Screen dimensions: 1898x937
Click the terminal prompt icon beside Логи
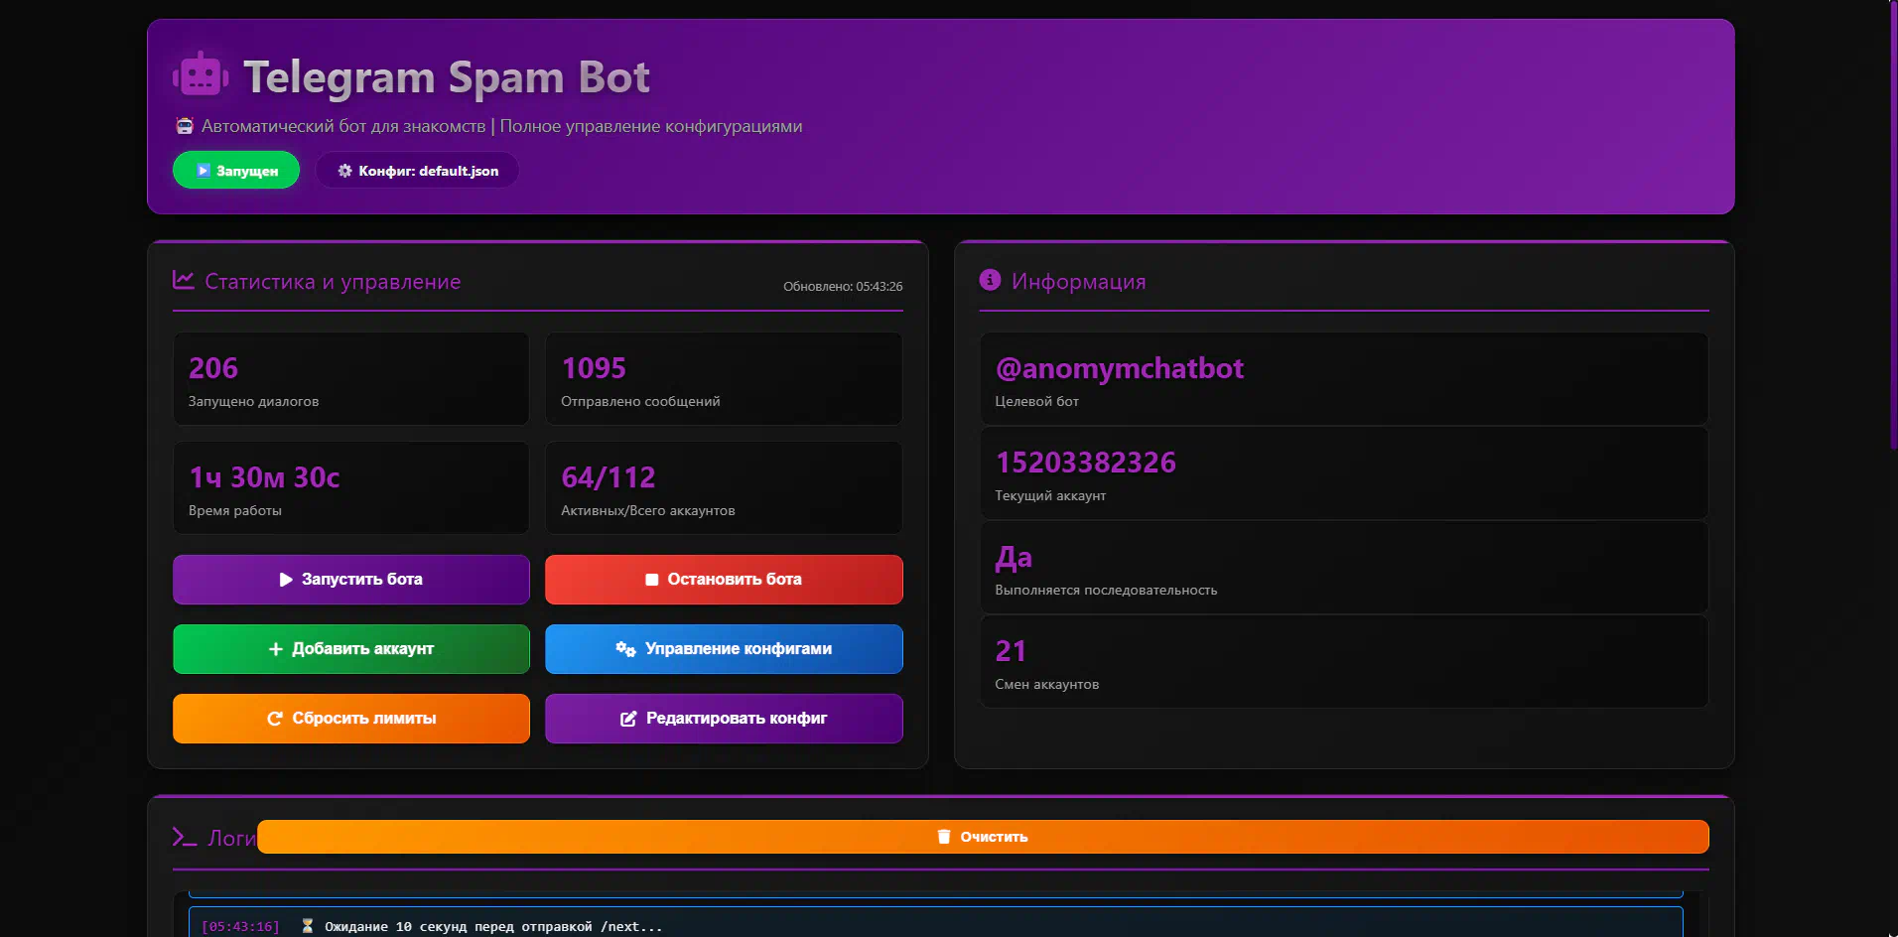coord(185,837)
